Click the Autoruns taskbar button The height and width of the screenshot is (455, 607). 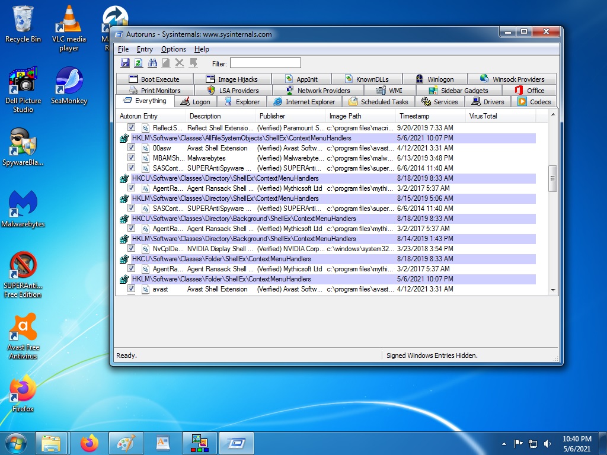pyautogui.click(x=237, y=443)
